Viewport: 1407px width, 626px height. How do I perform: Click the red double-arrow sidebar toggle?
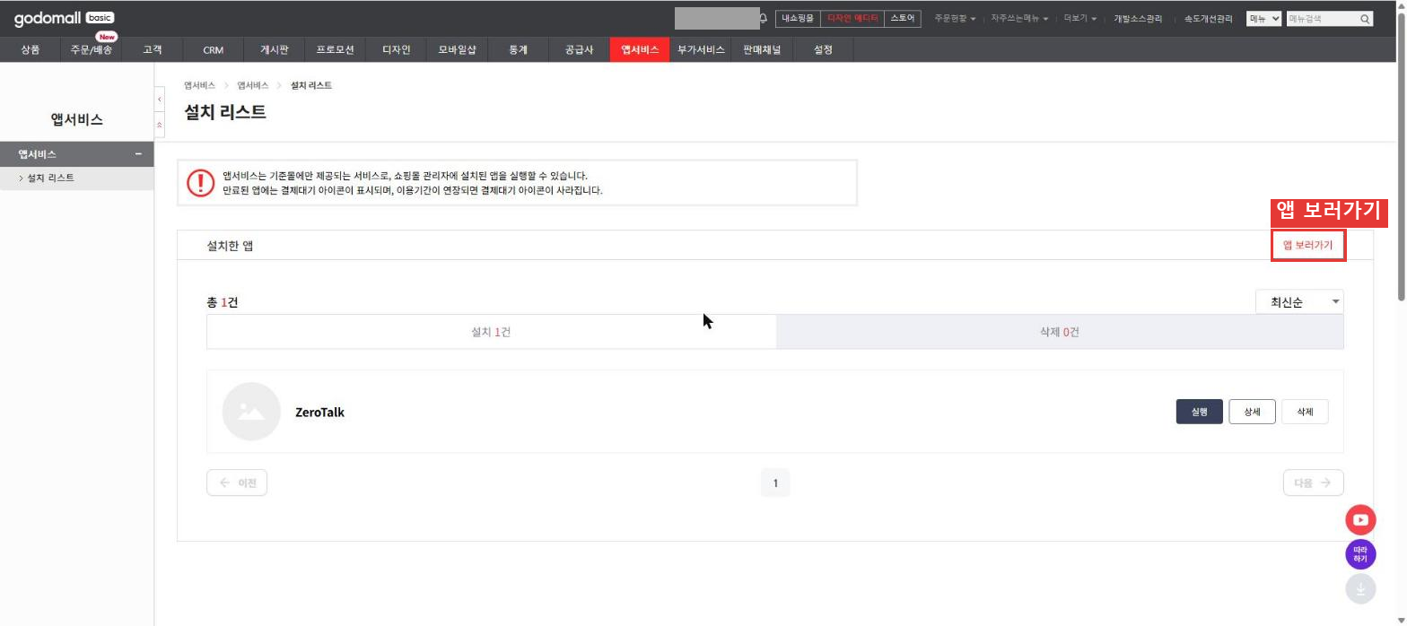[160, 125]
